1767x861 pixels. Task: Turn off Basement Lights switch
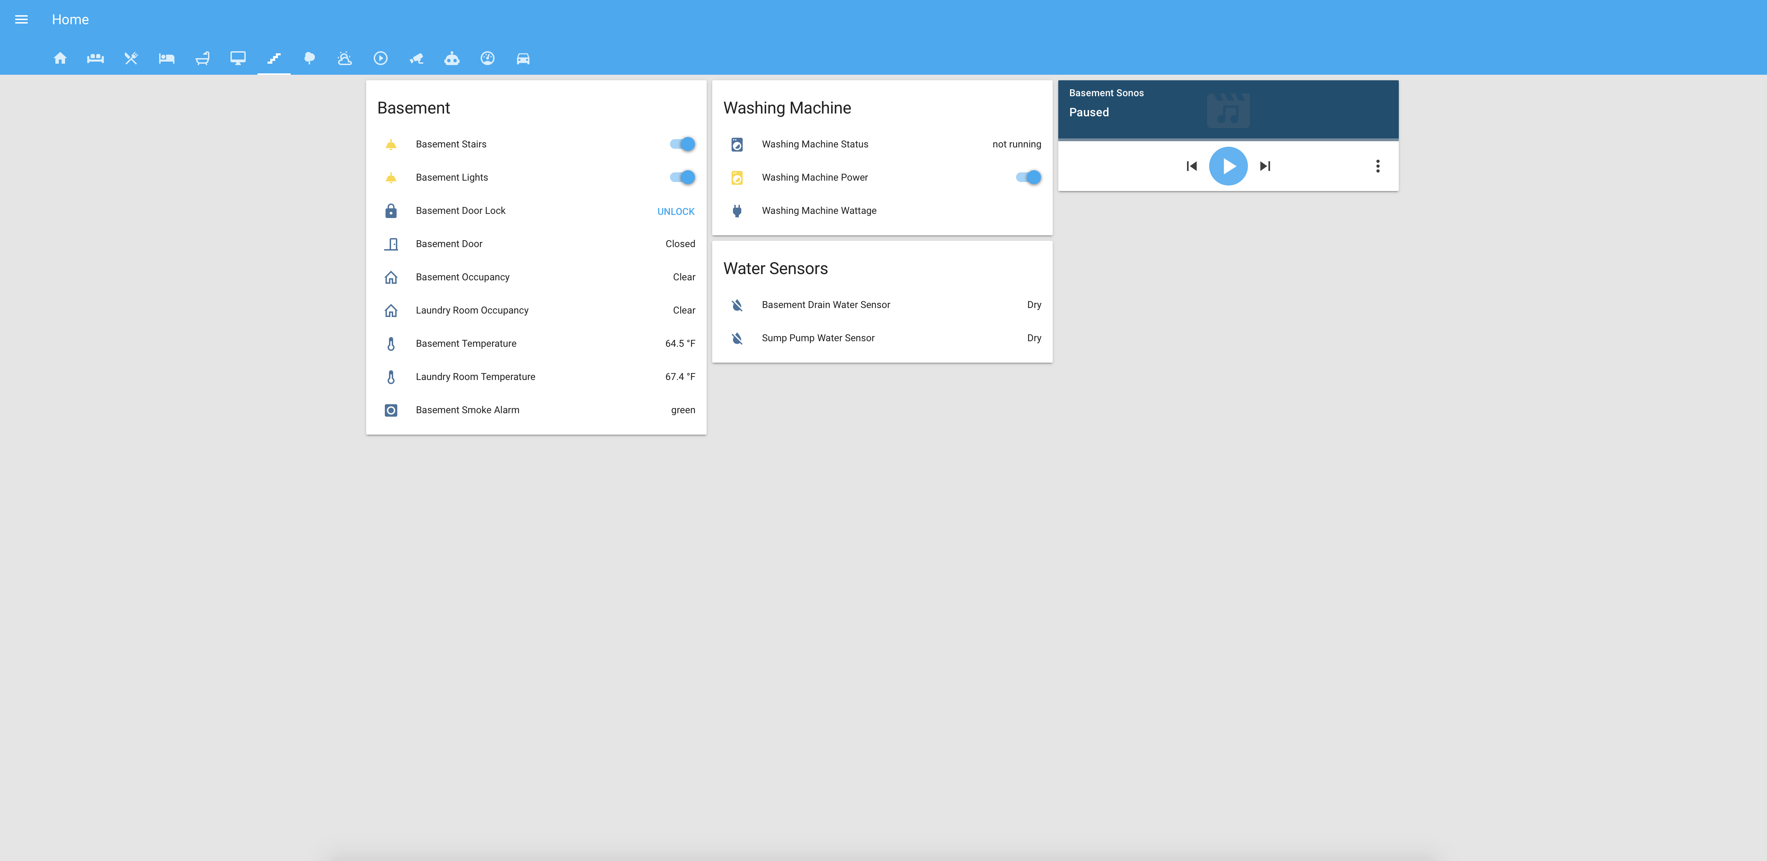click(682, 177)
